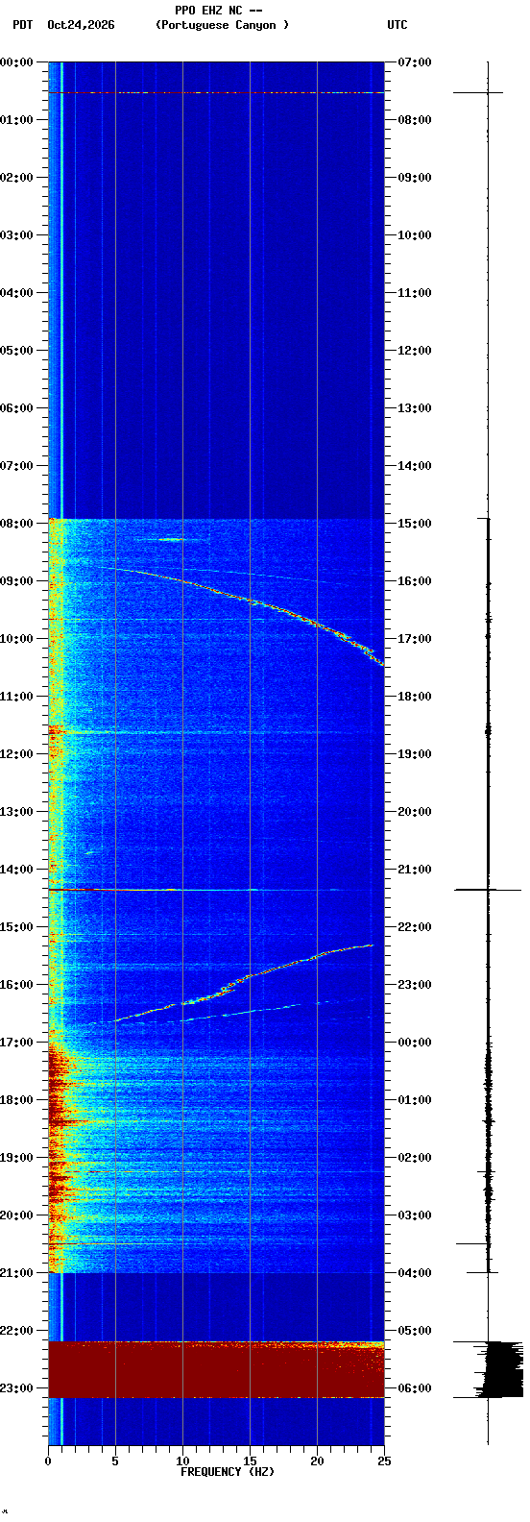
Task: Click the large amplitude burst on the seismogram trace
Action: [499, 1369]
